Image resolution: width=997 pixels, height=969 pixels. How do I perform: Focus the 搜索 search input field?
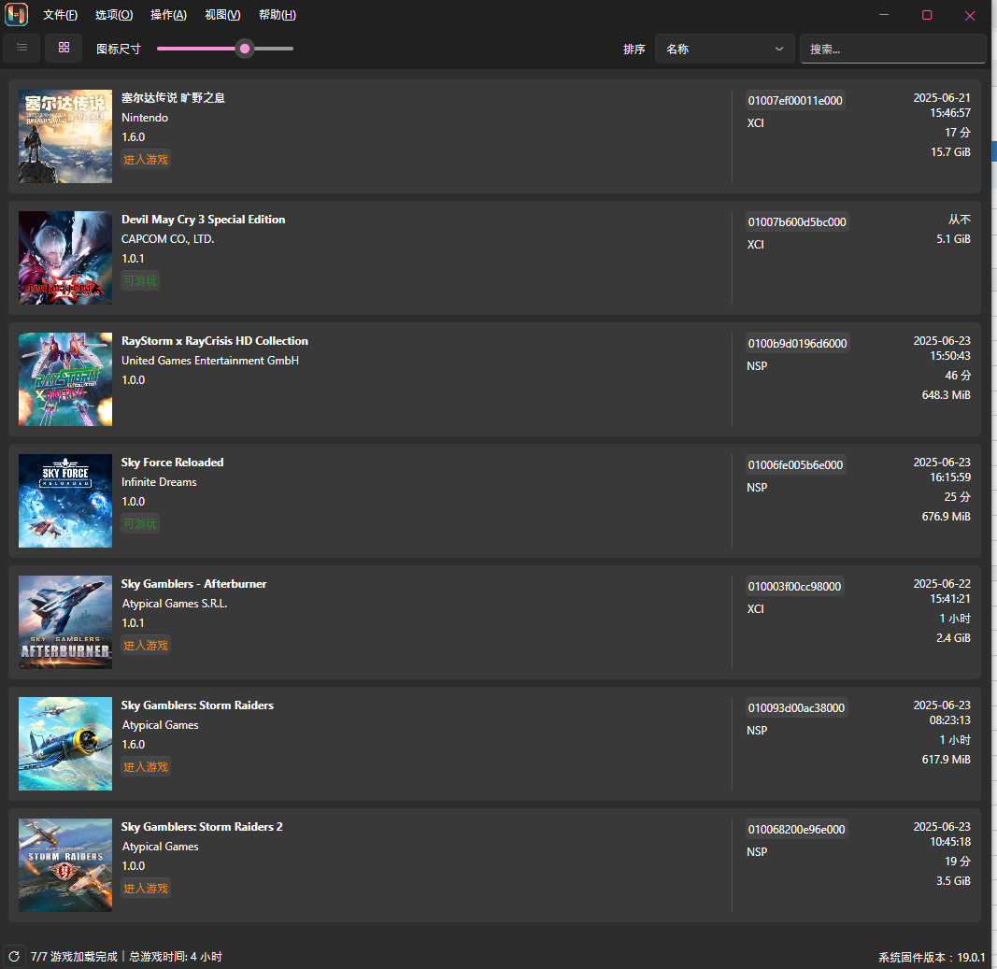click(892, 49)
